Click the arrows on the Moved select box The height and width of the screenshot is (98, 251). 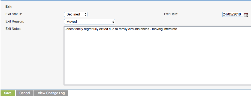(113, 22)
